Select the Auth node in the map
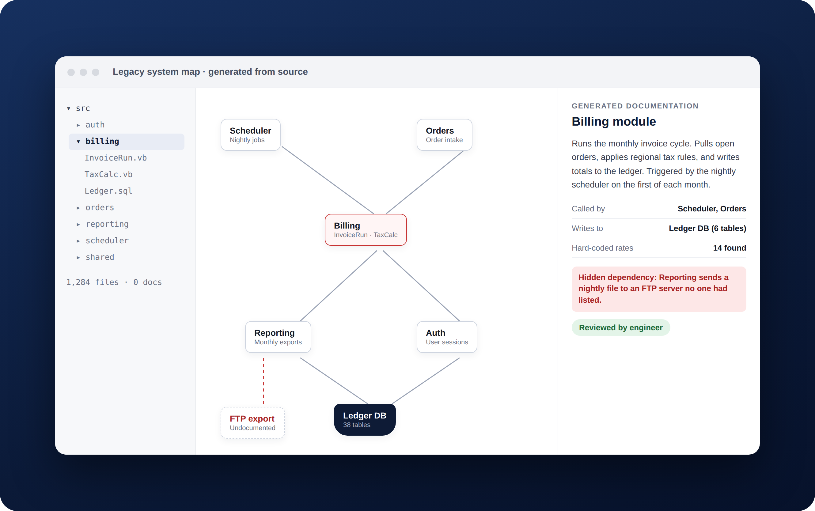Viewport: 815px width, 511px height. (447, 337)
